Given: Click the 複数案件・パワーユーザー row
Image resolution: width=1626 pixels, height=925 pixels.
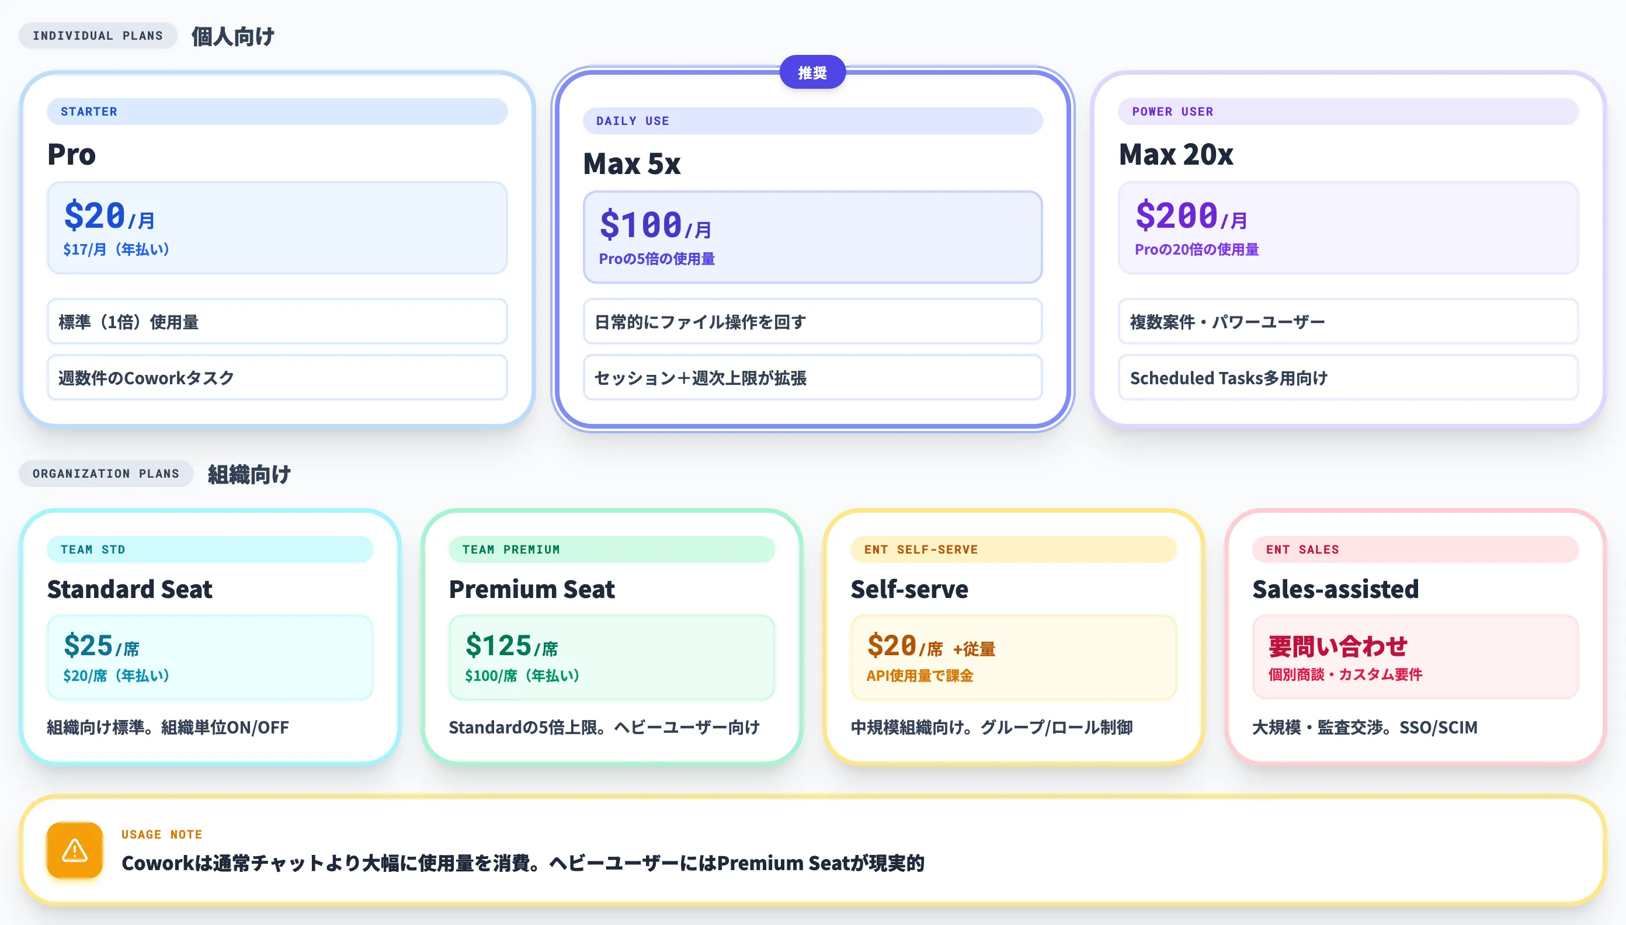Looking at the screenshot, I should (1349, 321).
